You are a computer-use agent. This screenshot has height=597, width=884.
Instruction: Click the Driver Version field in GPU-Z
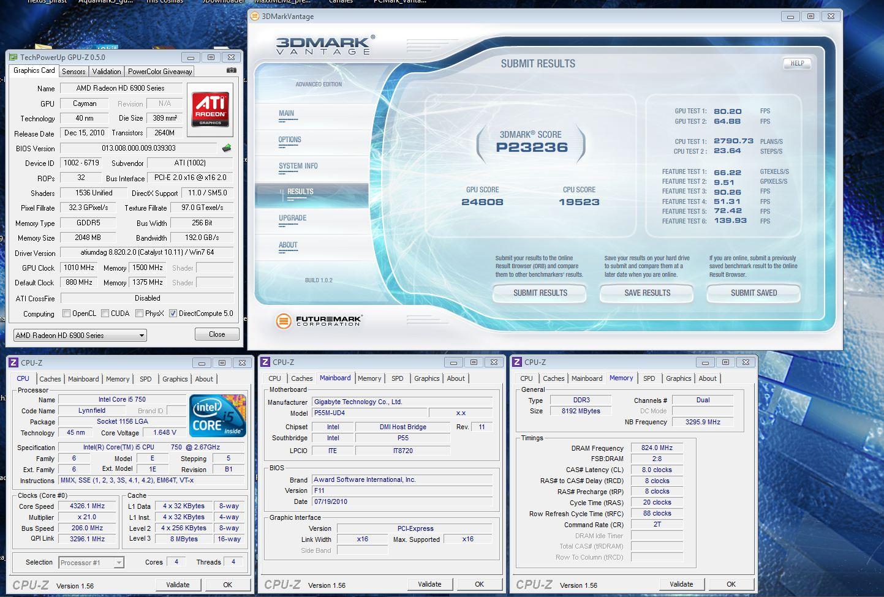[147, 252]
